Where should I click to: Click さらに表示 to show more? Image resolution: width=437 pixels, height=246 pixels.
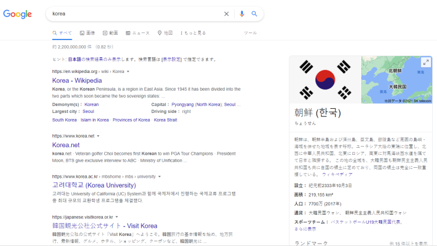coord(305,229)
